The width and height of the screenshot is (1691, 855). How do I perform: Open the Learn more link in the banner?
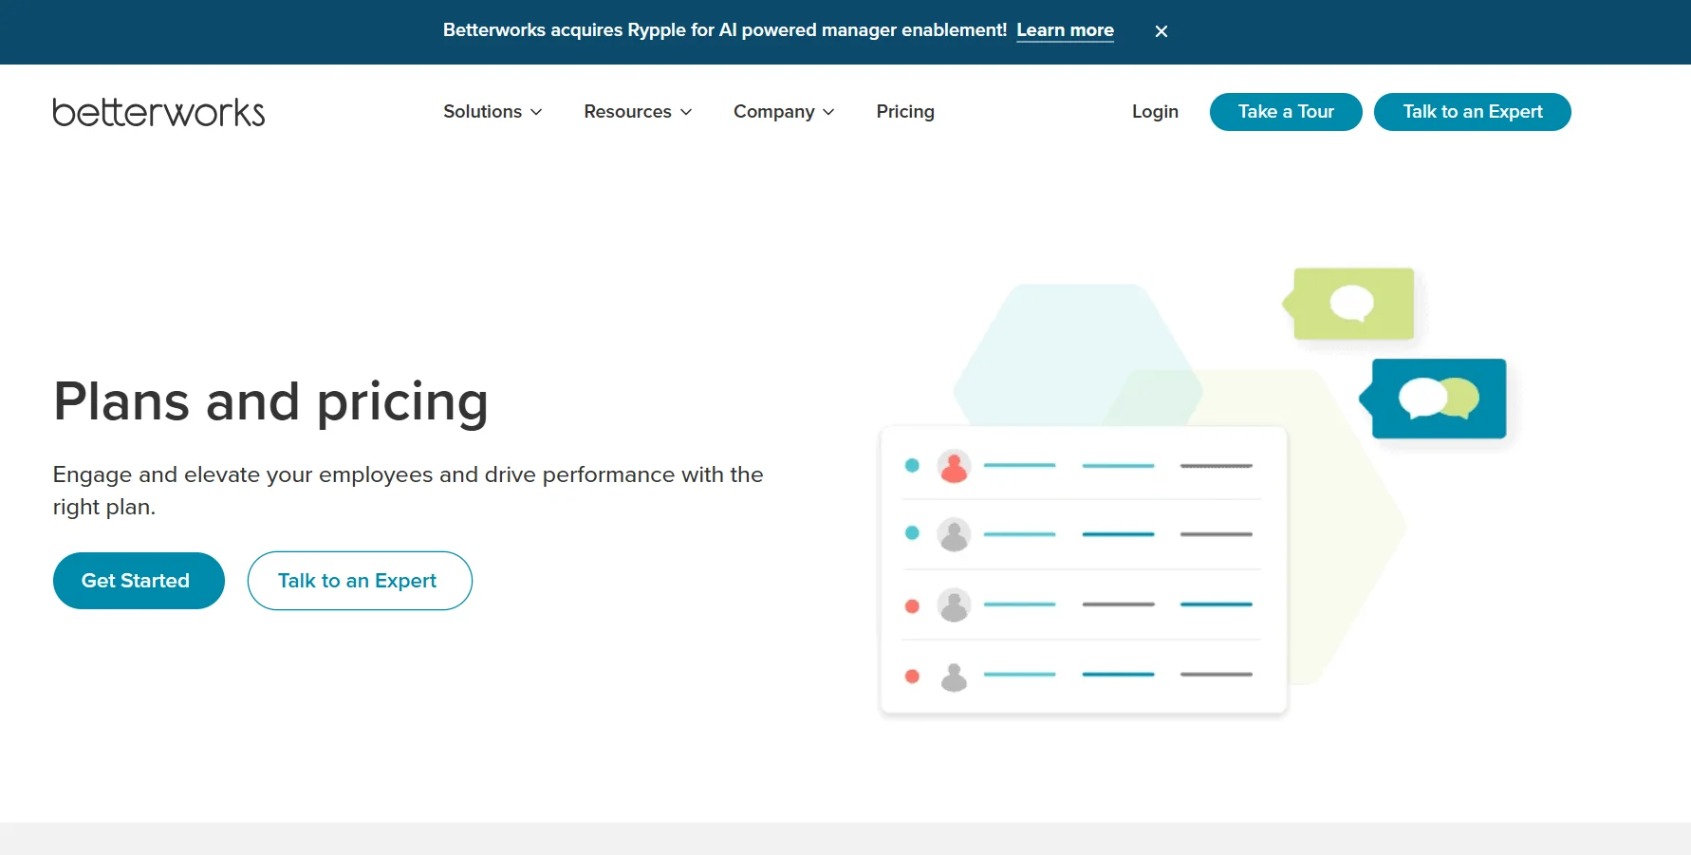1065,30
